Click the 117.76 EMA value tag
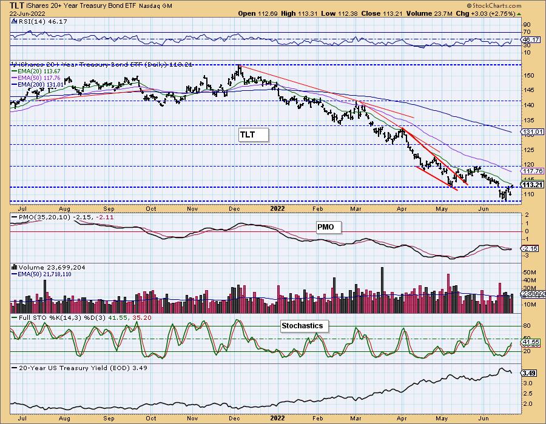Screen dimensions: 546x424 pyautogui.click(x=533, y=171)
